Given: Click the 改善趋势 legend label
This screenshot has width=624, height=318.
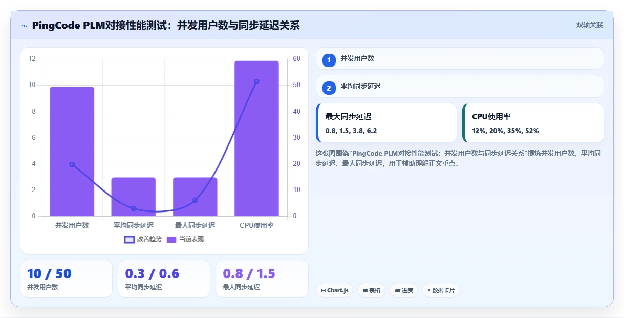Looking at the screenshot, I should tap(149, 239).
